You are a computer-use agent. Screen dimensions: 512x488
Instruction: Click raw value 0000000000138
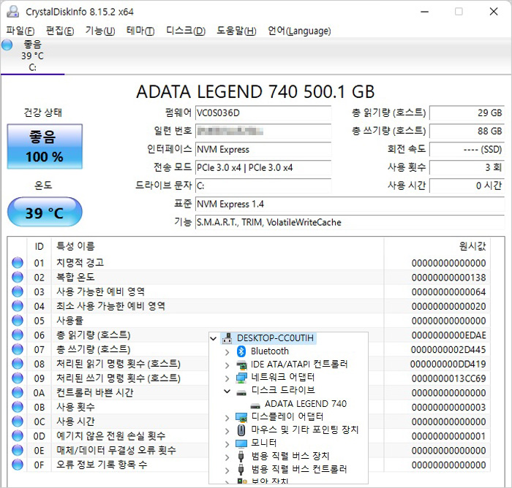(x=448, y=278)
